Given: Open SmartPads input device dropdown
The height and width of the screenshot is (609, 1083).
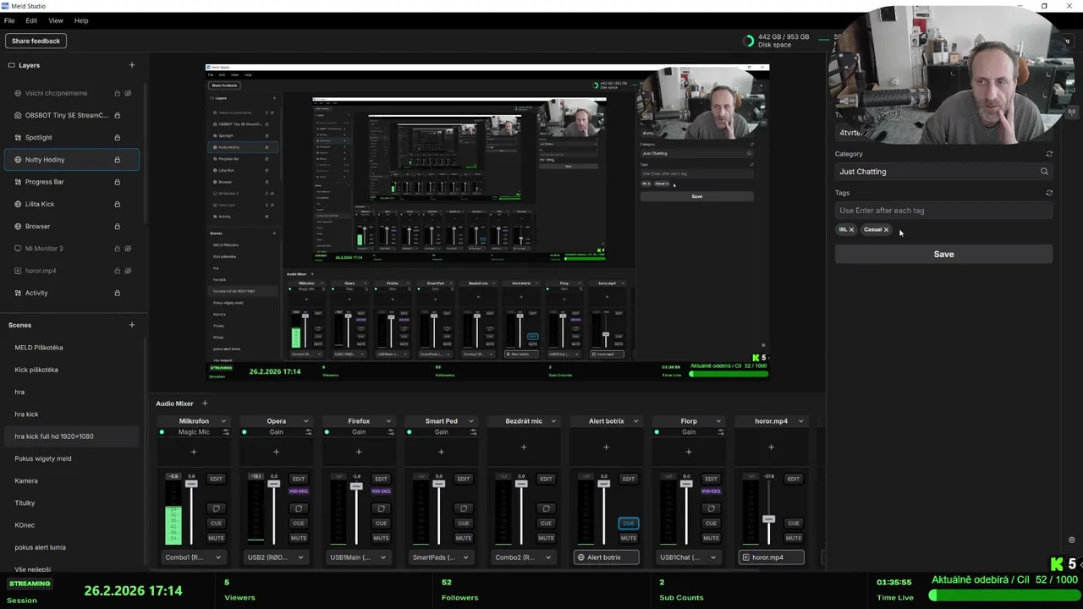Looking at the screenshot, I should (x=441, y=557).
